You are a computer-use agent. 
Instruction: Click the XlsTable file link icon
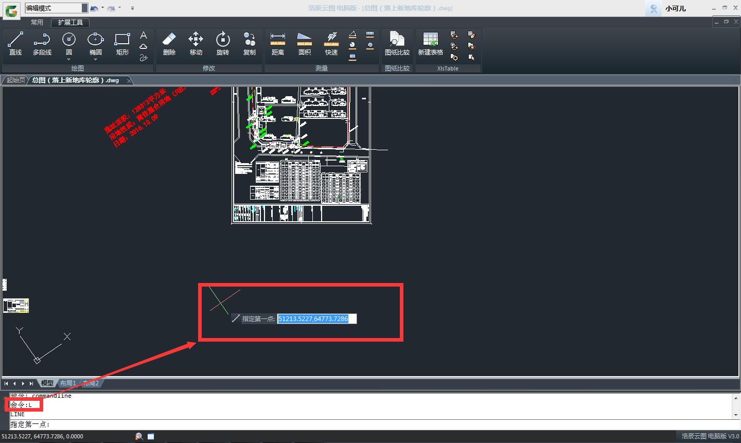point(471,46)
